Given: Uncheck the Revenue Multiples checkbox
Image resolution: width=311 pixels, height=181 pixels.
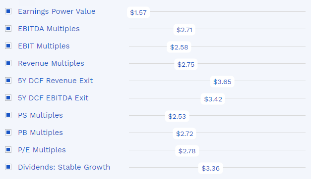Looking at the screenshot, I should point(8,63).
